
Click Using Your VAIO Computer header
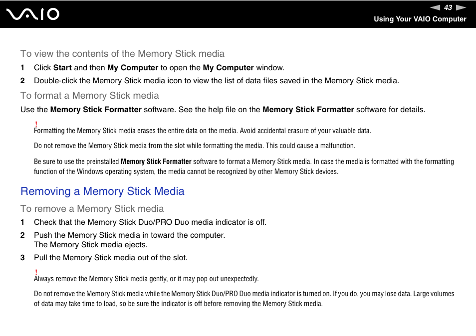click(x=420, y=19)
